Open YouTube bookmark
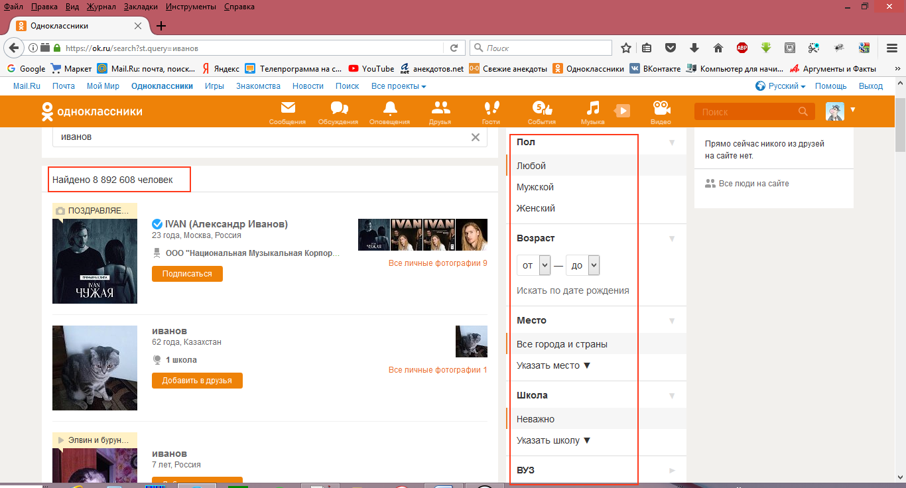Screen dimensions: 906x488 point(371,68)
